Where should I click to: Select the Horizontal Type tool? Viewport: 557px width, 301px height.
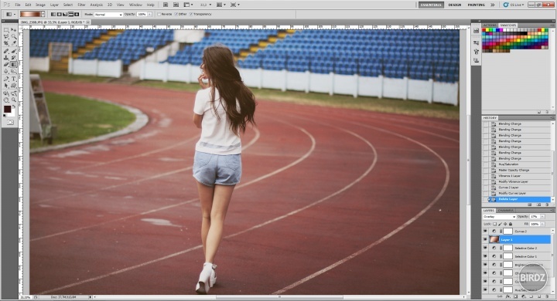(13, 79)
